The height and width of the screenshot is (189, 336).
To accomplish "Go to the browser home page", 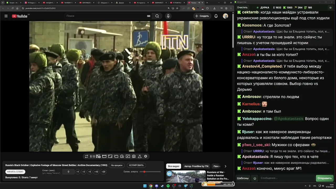I will tap(17, 8).
